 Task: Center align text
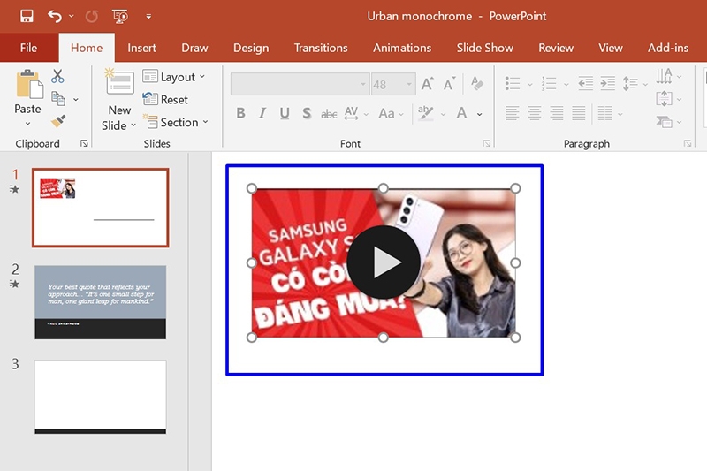535,113
